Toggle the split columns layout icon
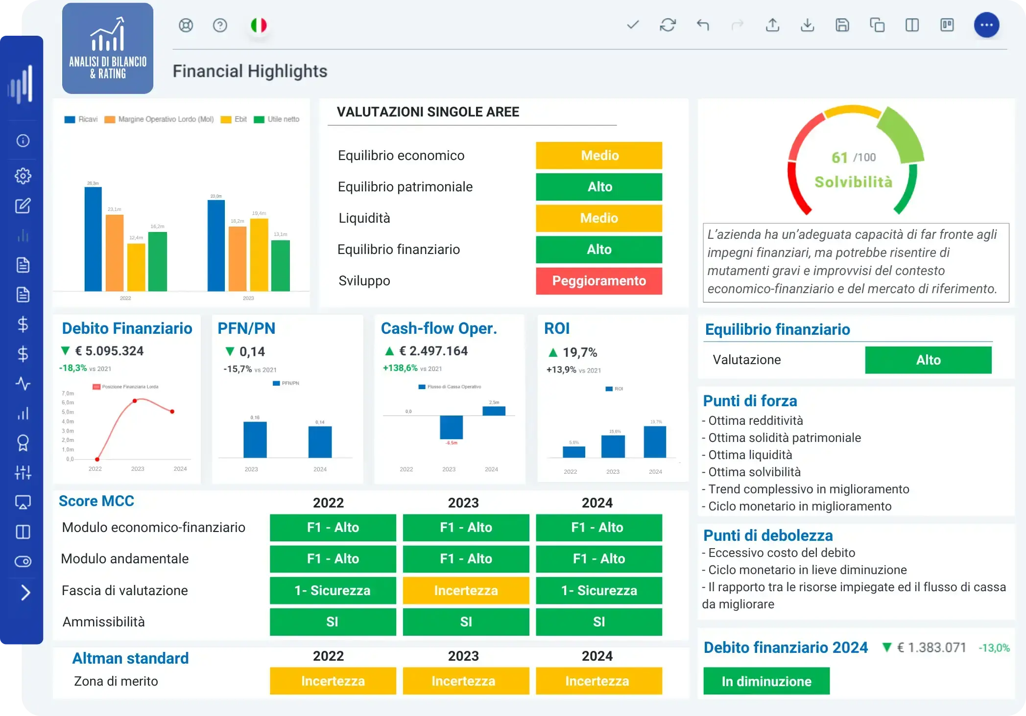This screenshot has width=1026, height=716. [x=912, y=24]
